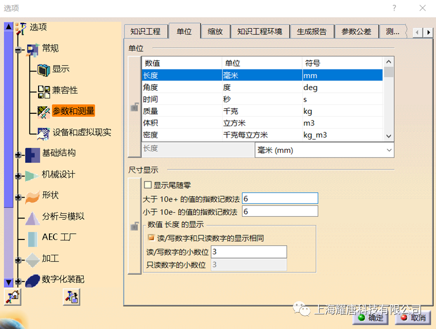Click the 确定 confirm button
This screenshot has height=329, width=436.
click(x=370, y=318)
